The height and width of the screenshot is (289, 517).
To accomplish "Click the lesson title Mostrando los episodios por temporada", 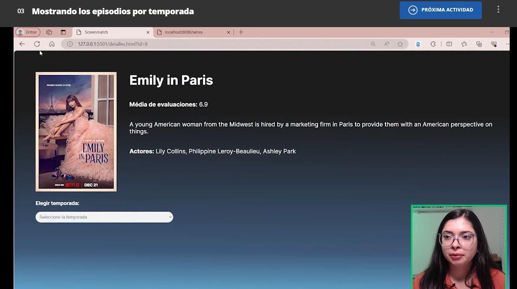I will pyautogui.click(x=113, y=11).
